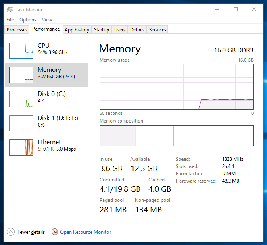
Task: Select the Memory mini graph thumbnail
Action: coord(21,75)
